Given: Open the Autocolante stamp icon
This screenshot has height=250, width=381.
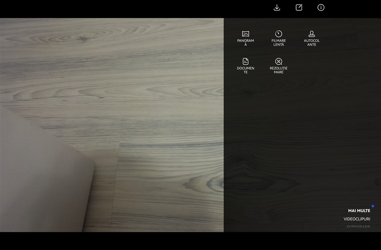Looking at the screenshot, I should click(312, 34).
